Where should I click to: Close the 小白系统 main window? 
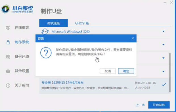(172, 3)
